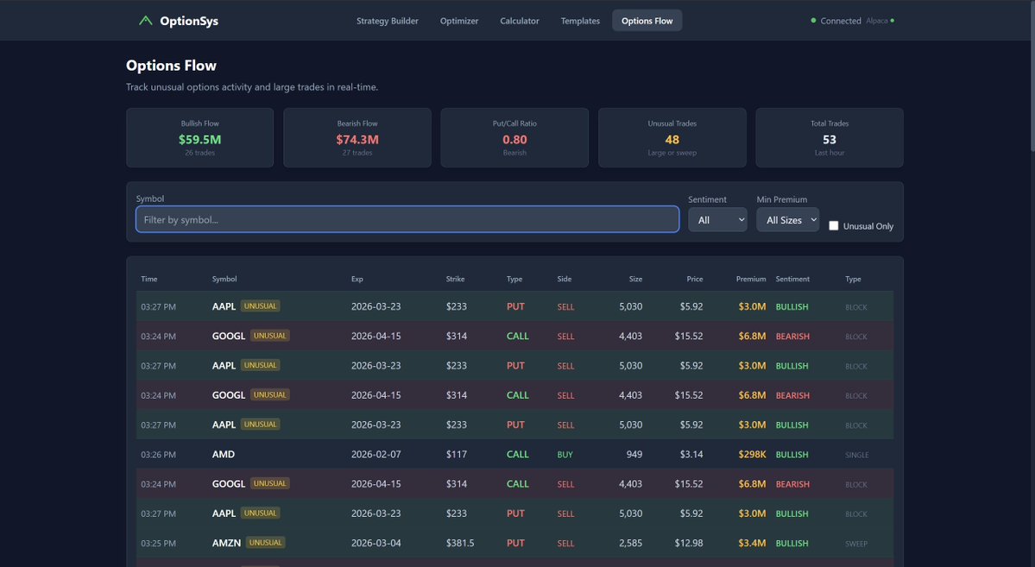Click the Bullish Flow $59.5M card
This screenshot has width=1035, height=567.
coord(199,137)
